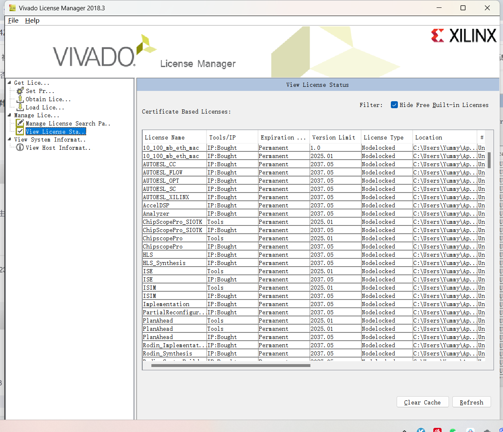
Task: Select the PartialReconfigur... license name
Action: [174, 312]
